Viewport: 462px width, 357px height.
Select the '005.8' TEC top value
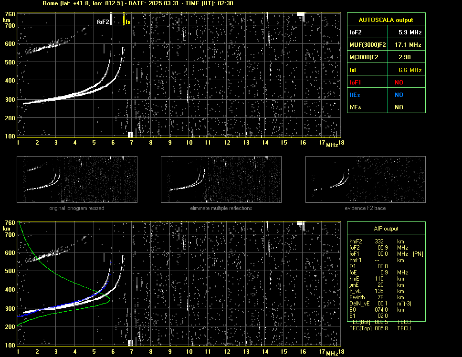click(x=381, y=328)
